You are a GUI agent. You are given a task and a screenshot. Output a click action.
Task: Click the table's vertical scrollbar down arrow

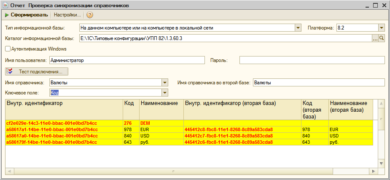[x=381, y=163]
